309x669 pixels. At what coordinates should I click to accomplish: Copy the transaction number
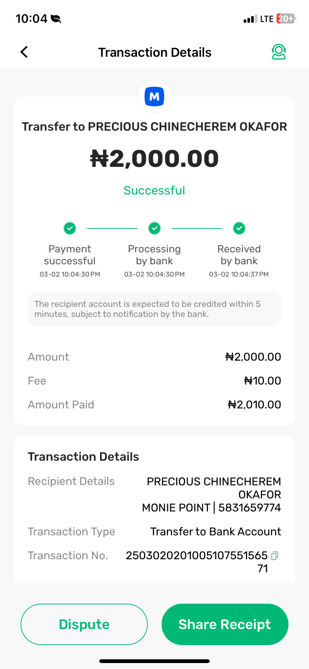pyautogui.click(x=275, y=556)
